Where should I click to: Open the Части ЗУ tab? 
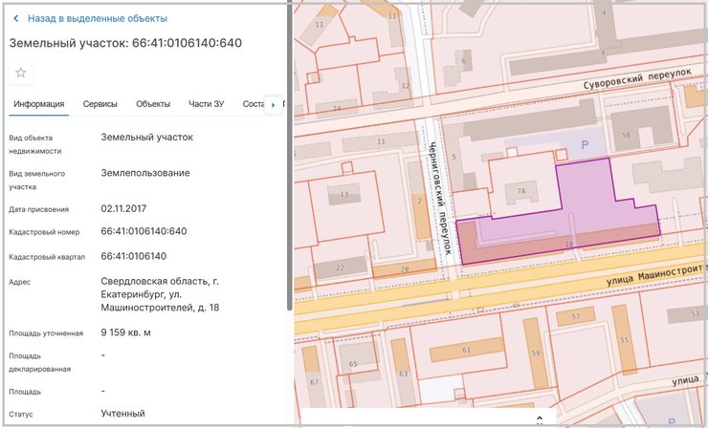206,104
